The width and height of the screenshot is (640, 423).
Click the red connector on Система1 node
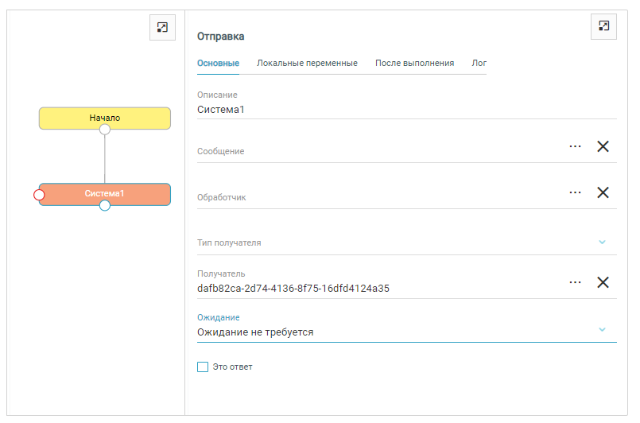39,194
